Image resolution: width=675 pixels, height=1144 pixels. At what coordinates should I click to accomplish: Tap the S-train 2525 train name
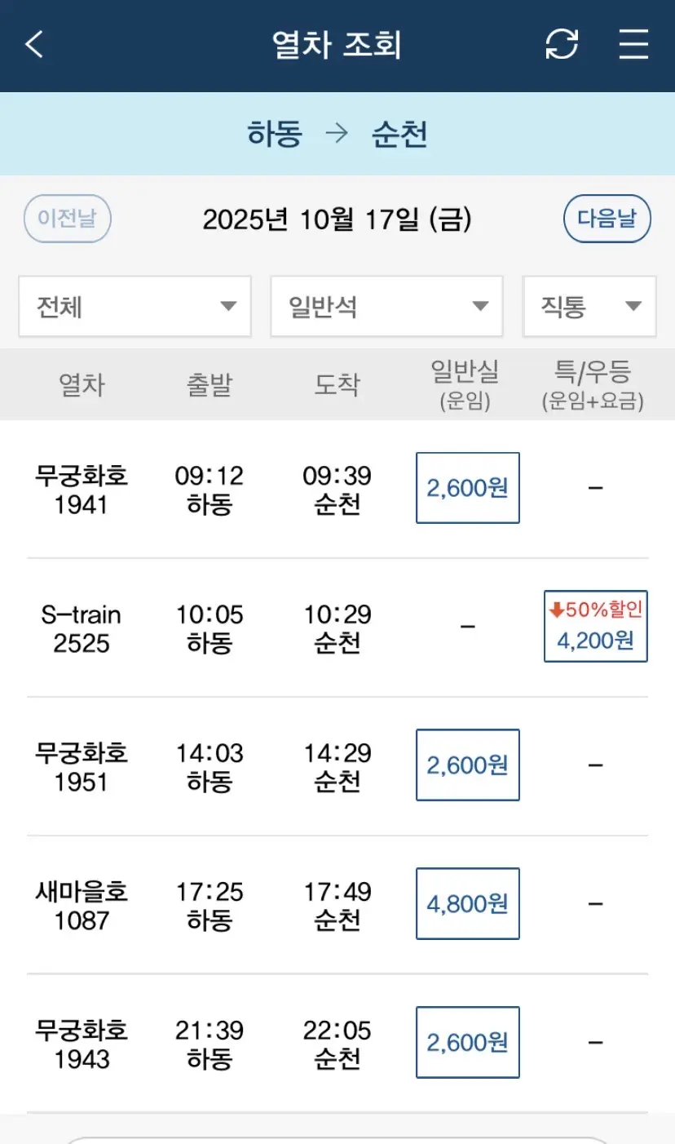[x=82, y=628]
